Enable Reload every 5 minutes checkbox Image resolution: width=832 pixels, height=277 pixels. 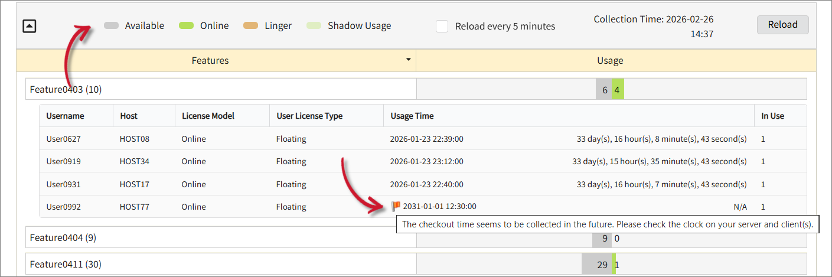pos(442,26)
